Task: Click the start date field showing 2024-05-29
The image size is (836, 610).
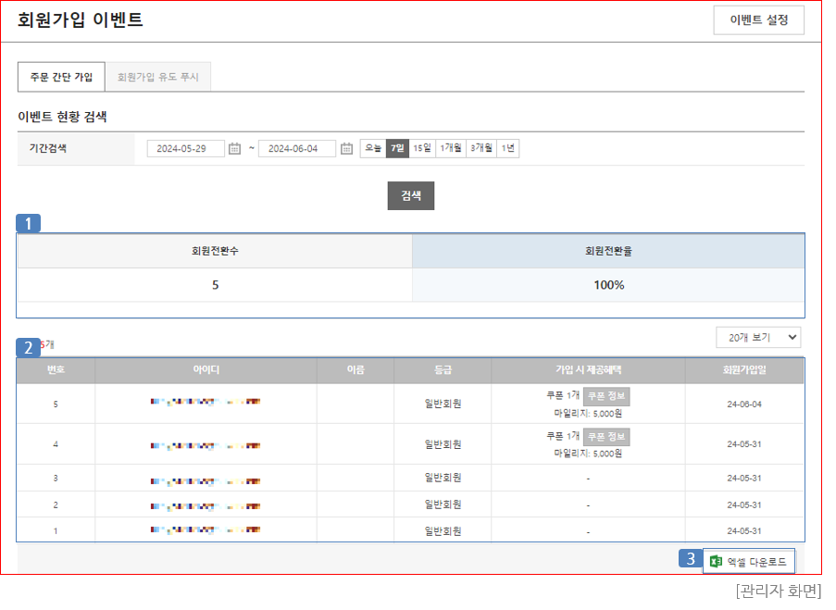Action: (185, 149)
